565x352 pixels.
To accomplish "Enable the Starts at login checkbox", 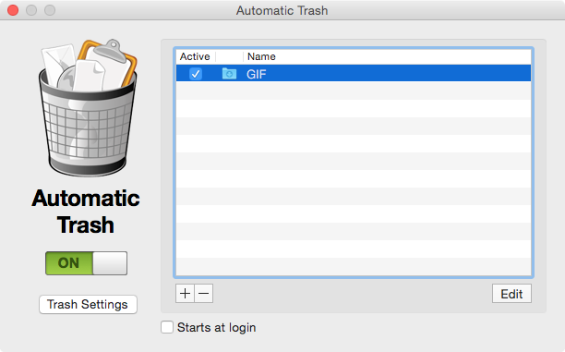I will [x=167, y=327].
